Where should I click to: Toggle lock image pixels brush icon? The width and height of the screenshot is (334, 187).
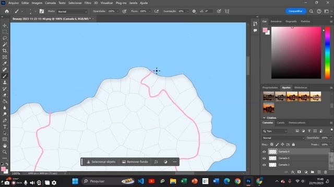(x=277, y=144)
